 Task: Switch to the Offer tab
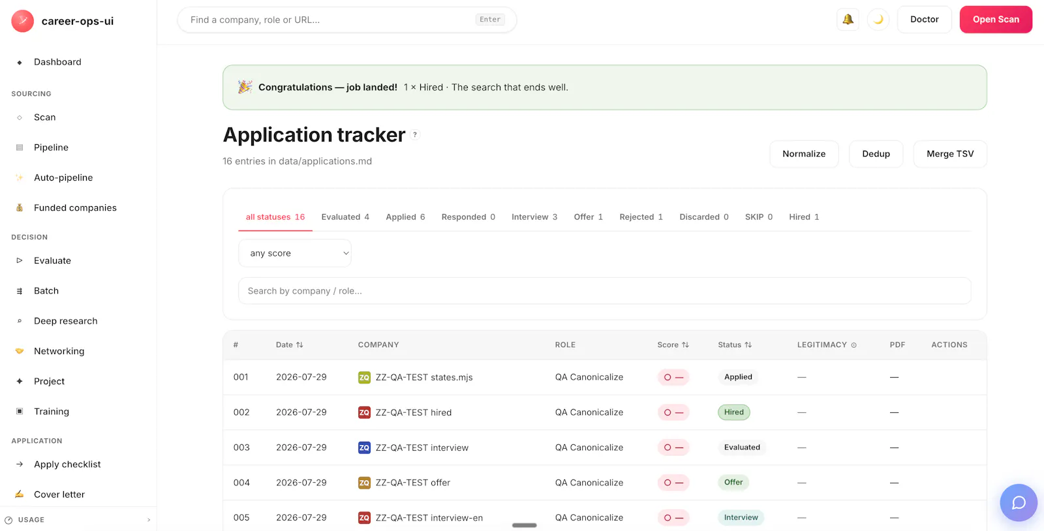coord(589,217)
